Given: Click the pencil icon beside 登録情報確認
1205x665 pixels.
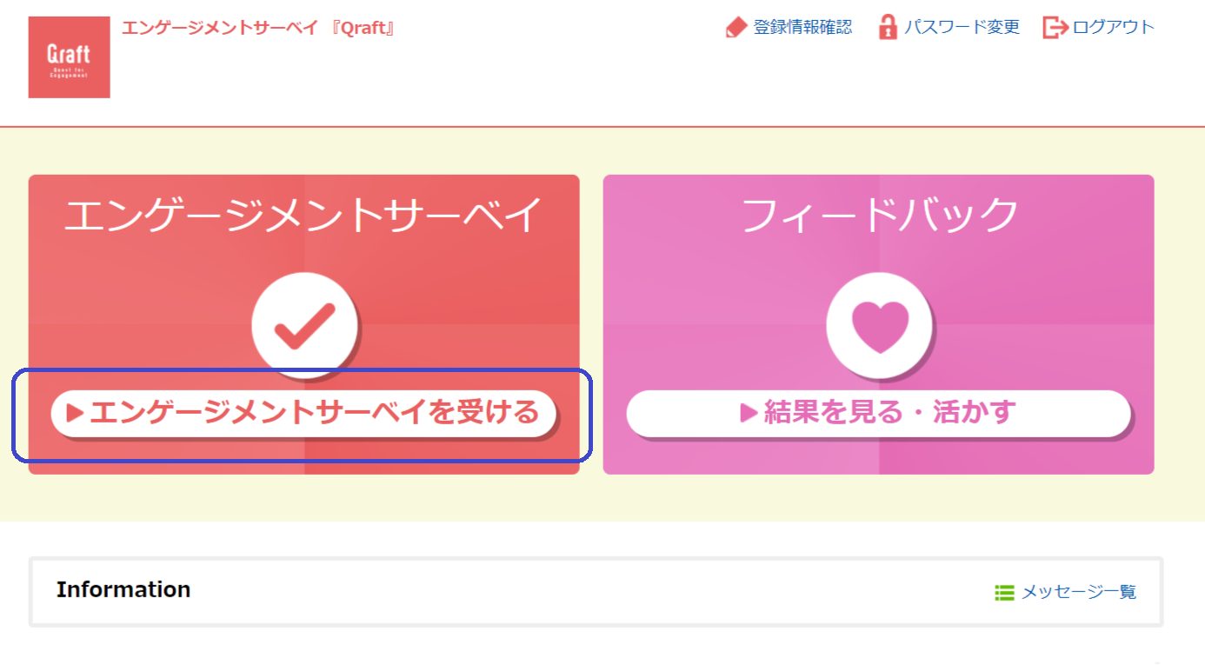Looking at the screenshot, I should (736, 27).
